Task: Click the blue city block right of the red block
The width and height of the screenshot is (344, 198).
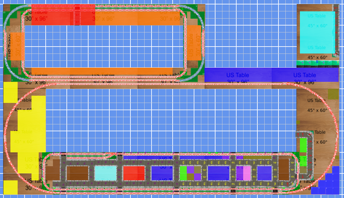Action: [162, 173]
